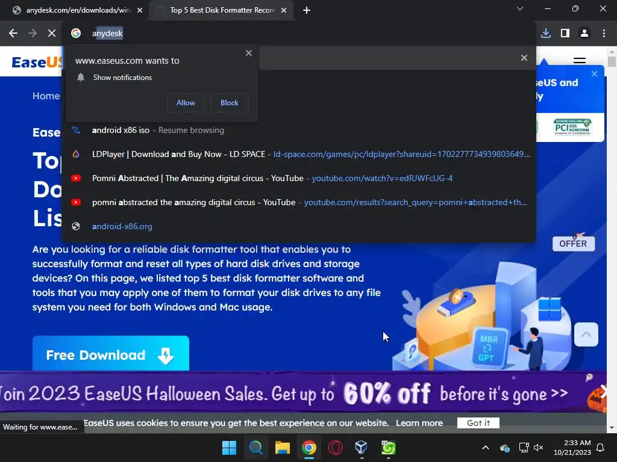Open Chrome downloads icon in toolbar

coord(546,34)
